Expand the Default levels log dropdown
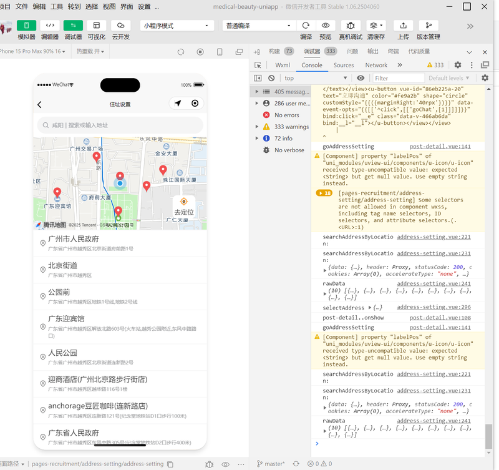The width and height of the screenshot is (499, 470). (449, 78)
